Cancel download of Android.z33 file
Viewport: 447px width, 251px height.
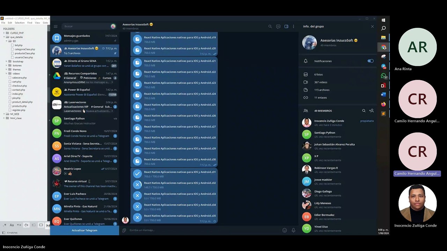tap(138, 196)
